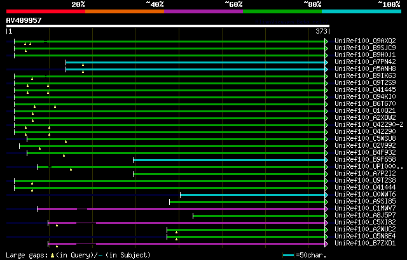Click the red 20% identity legend segment
This screenshot has height=260, width=407.
(46, 11)
